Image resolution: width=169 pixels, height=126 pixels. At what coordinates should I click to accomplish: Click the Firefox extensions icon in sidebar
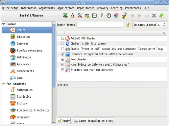coord(13,51)
